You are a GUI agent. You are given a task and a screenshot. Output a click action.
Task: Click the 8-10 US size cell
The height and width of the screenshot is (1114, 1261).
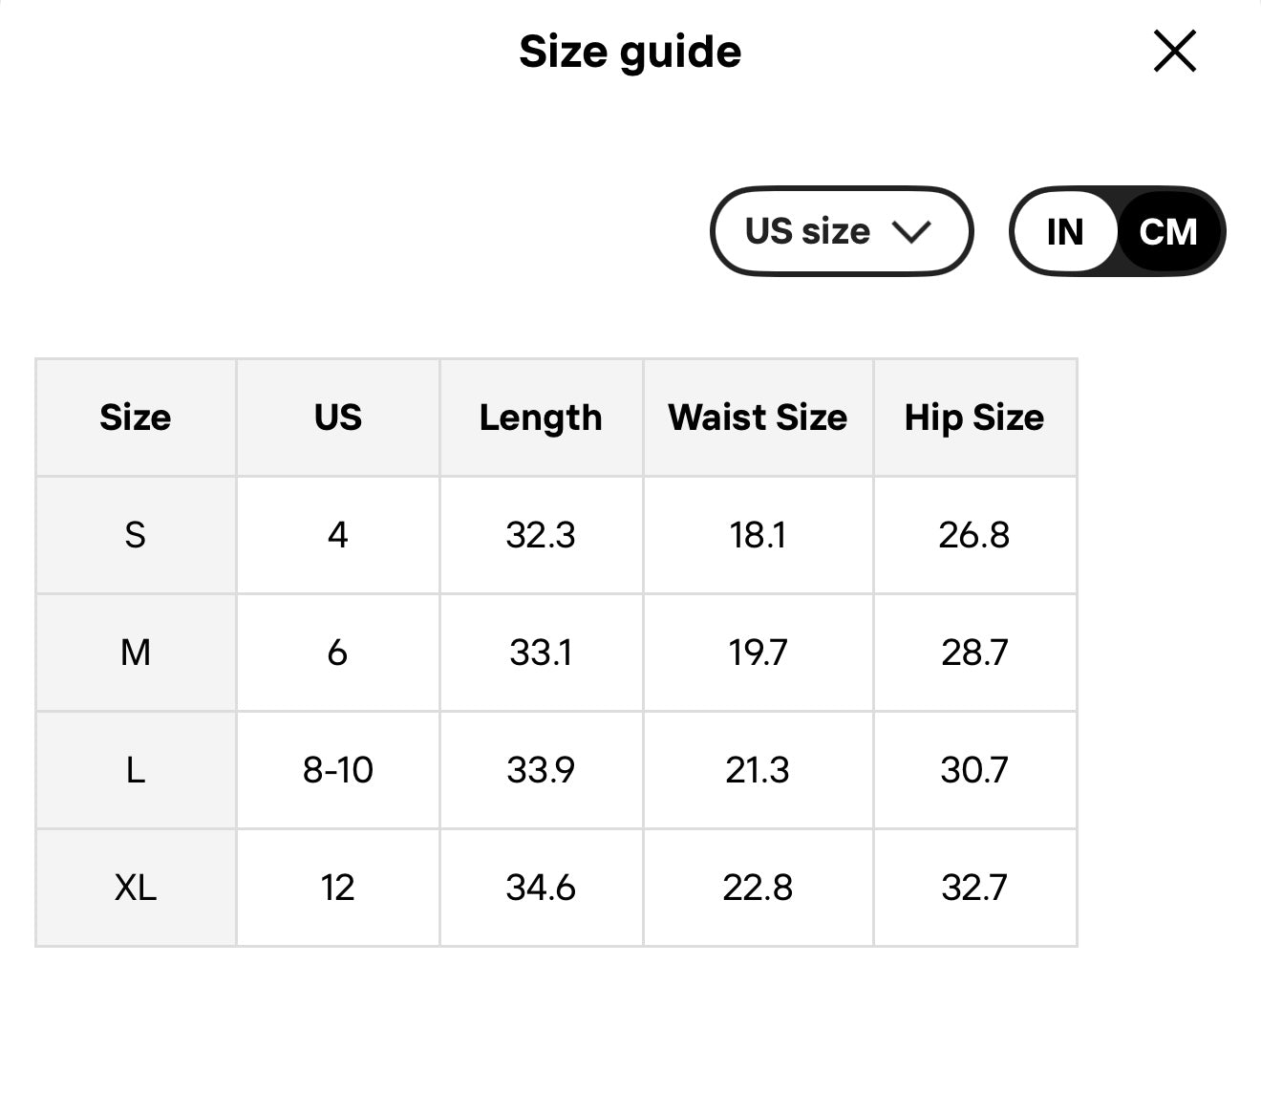click(x=338, y=770)
